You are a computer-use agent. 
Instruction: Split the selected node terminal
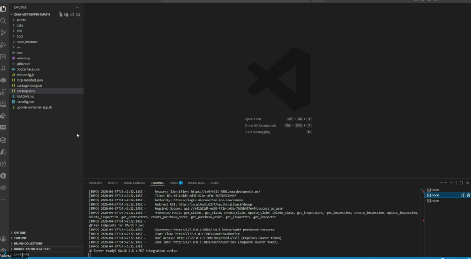(x=463, y=195)
